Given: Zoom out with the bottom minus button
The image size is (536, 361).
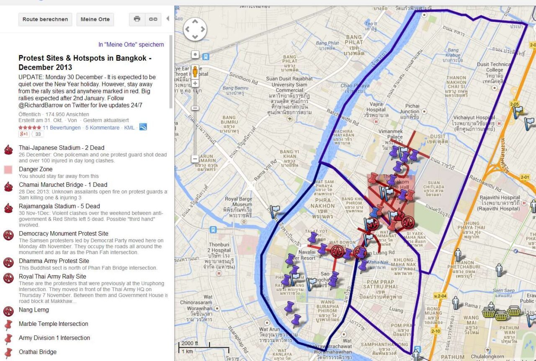Looking at the screenshot, I should tap(195, 159).
